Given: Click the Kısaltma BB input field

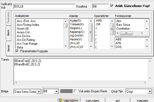Looking at the screenshot, I should pos(100,6).
